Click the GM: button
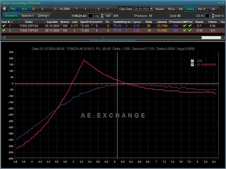The height and width of the screenshot is (169, 226). [x=108, y=16]
